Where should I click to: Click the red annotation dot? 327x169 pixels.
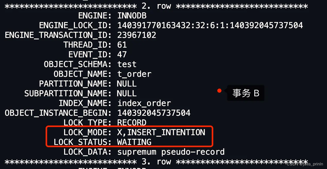(x=219, y=90)
